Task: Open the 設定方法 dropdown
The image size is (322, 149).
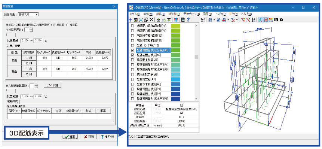Action: click(x=28, y=14)
